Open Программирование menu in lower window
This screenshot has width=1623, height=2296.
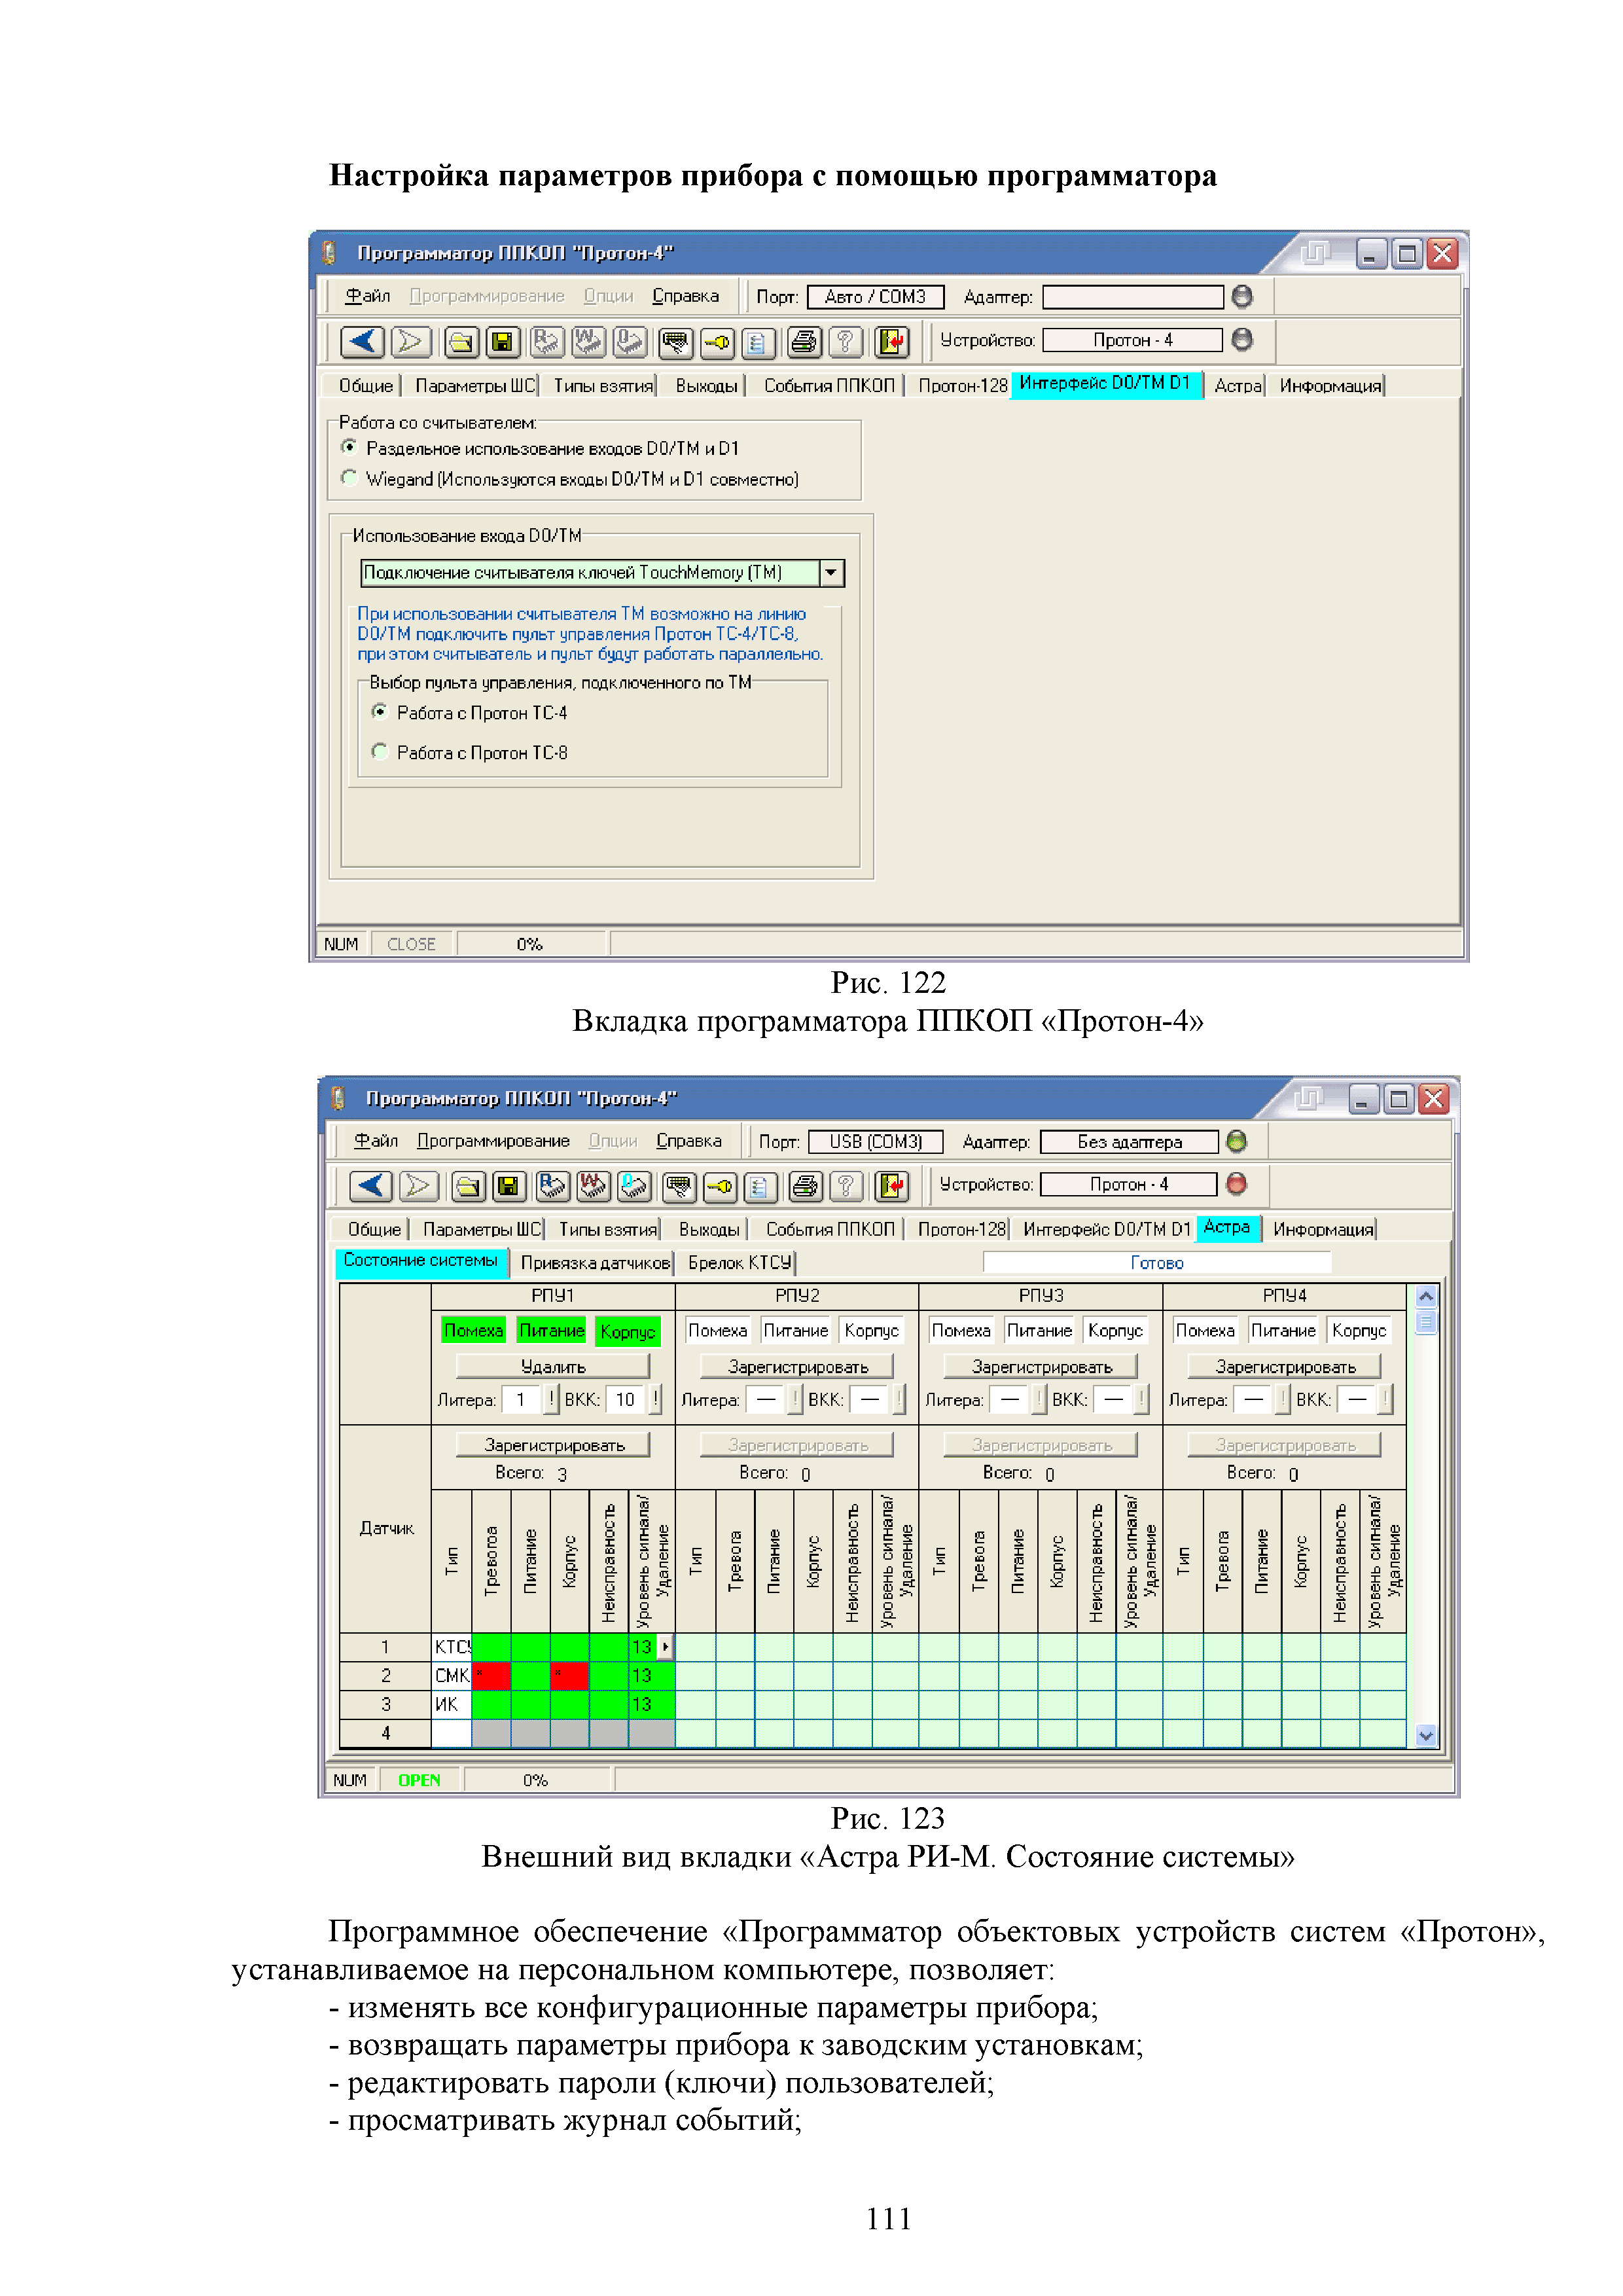click(x=493, y=1141)
